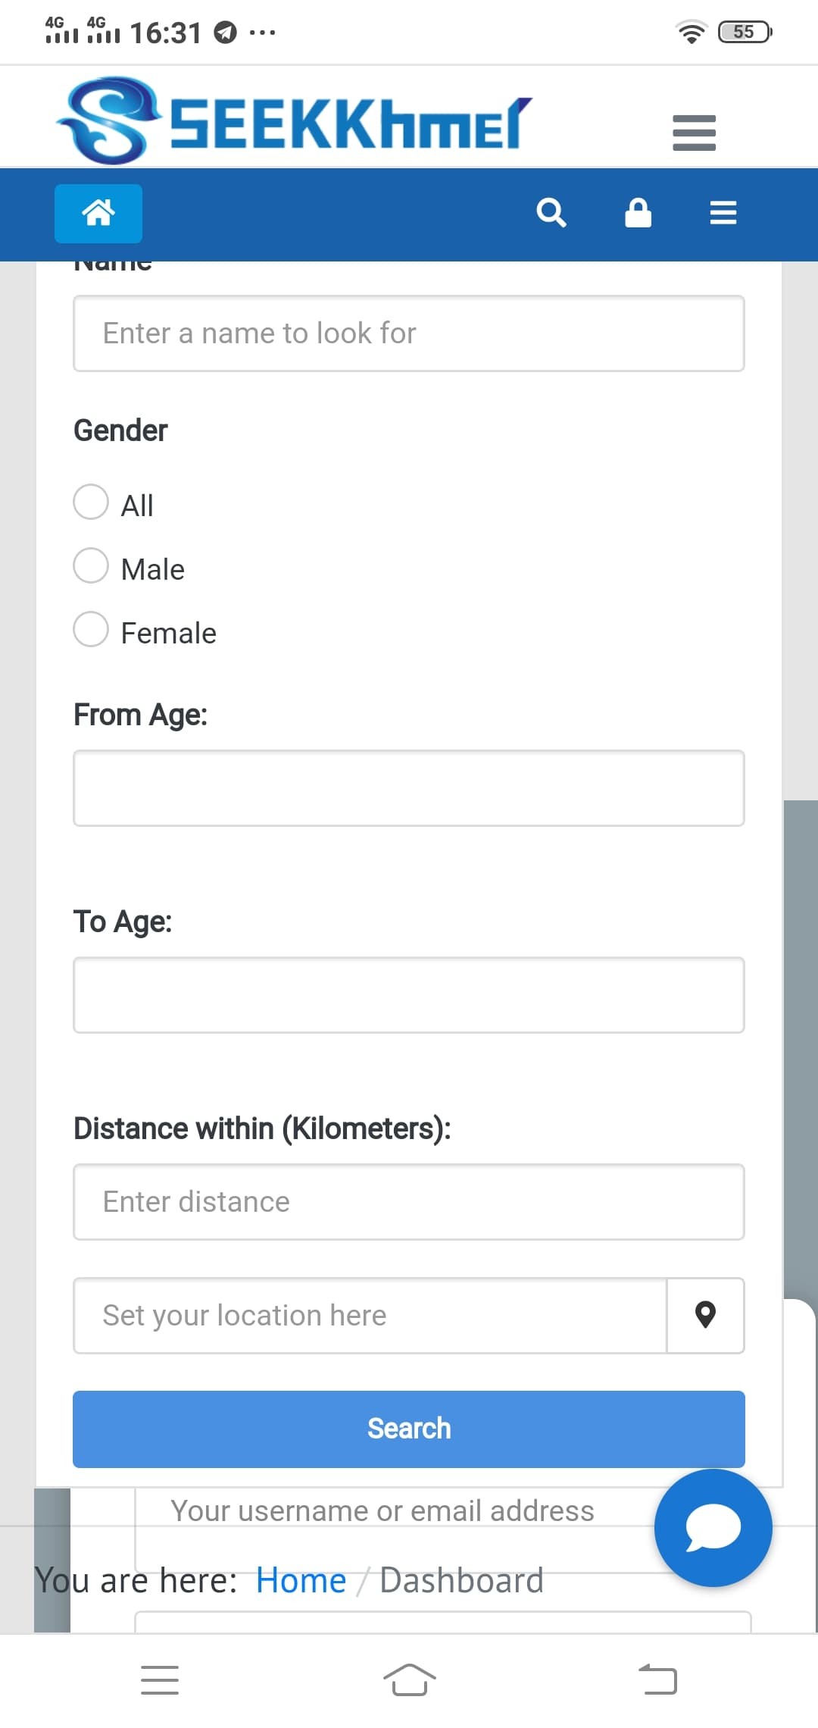Image resolution: width=818 pixels, height=1728 pixels.
Task: Tap the lock login icon
Action: (638, 213)
